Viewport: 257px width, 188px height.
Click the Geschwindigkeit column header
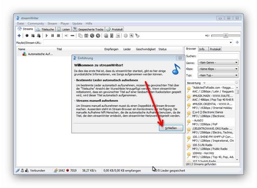coord(146,49)
